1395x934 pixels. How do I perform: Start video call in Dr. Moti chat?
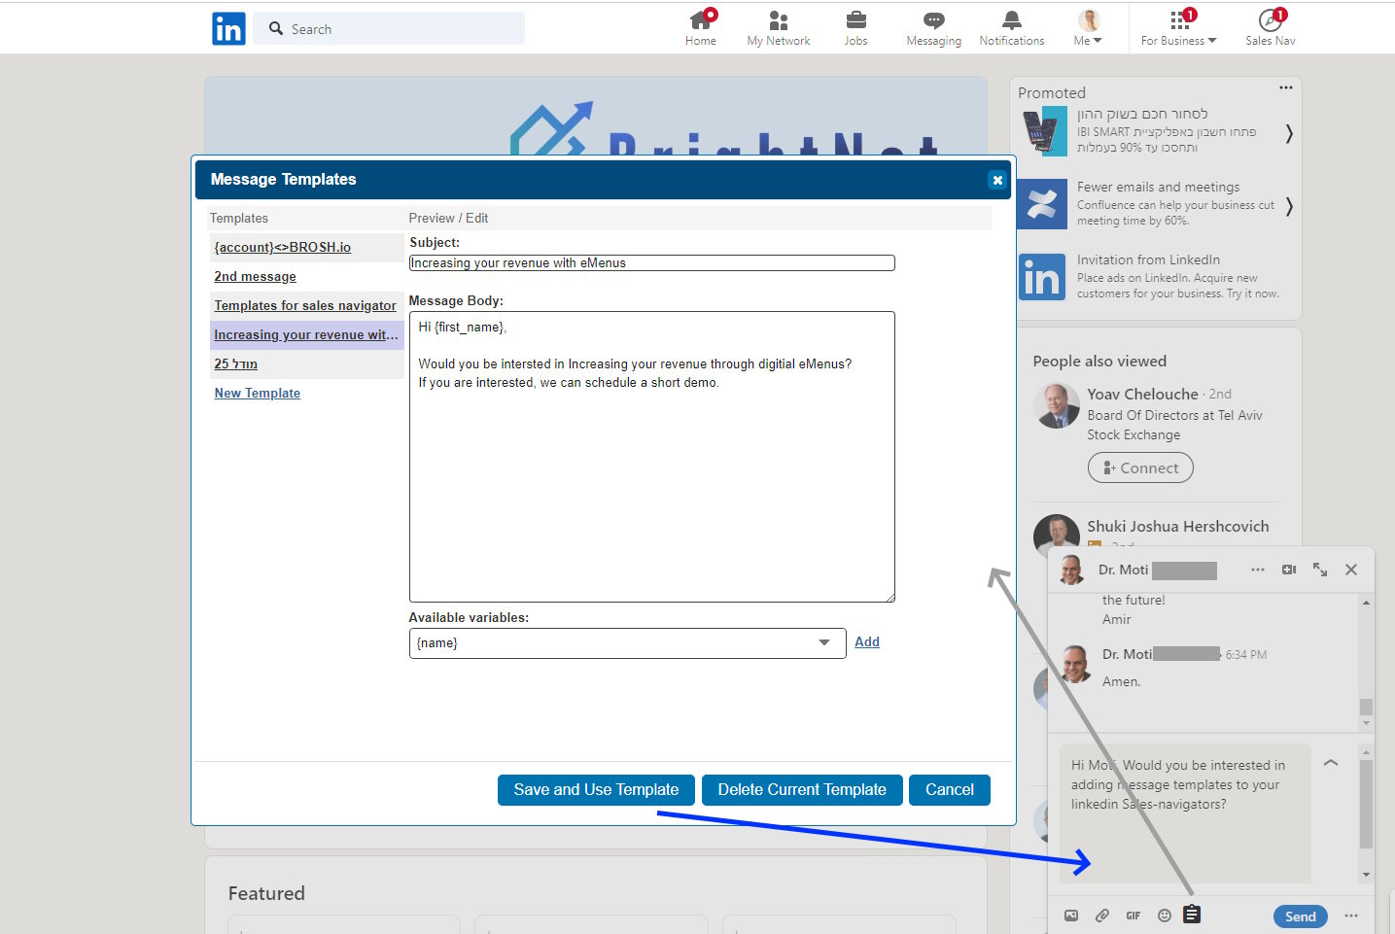coord(1289,570)
